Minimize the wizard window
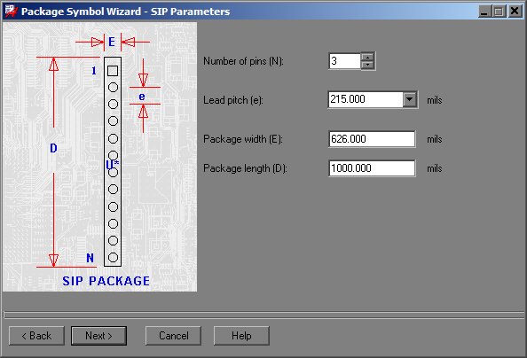Viewport: 527px width, 358px height. (x=484, y=12)
